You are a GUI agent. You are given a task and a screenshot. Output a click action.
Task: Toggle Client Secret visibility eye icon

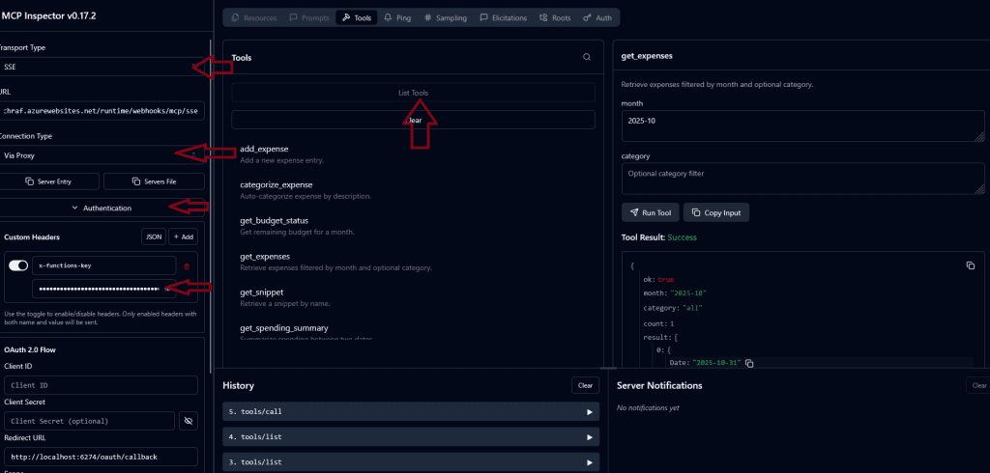188,421
